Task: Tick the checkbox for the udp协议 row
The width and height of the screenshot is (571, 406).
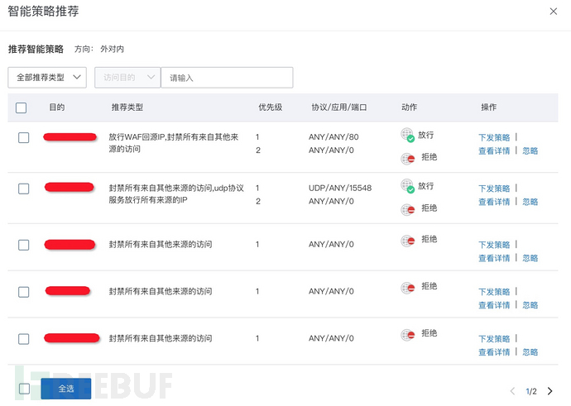Action: click(x=24, y=189)
